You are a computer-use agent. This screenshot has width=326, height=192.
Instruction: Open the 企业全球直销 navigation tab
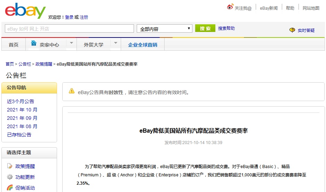[143, 45]
